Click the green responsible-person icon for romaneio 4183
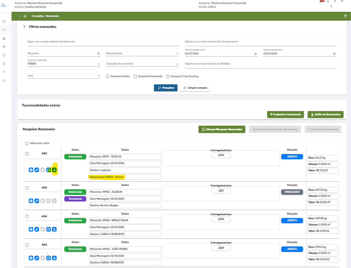351x268 pixels. tap(54, 170)
